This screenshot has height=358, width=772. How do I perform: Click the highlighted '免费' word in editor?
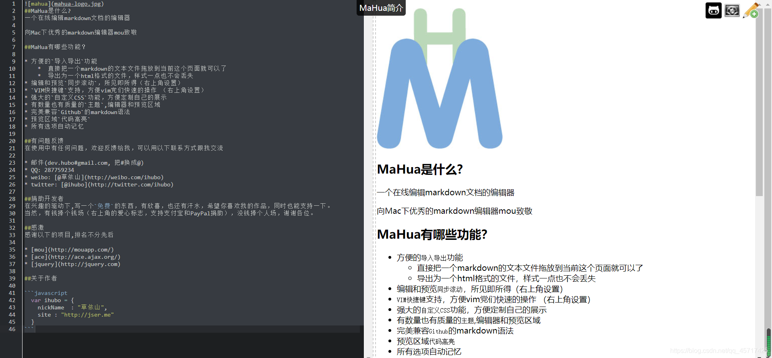(104, 206)
